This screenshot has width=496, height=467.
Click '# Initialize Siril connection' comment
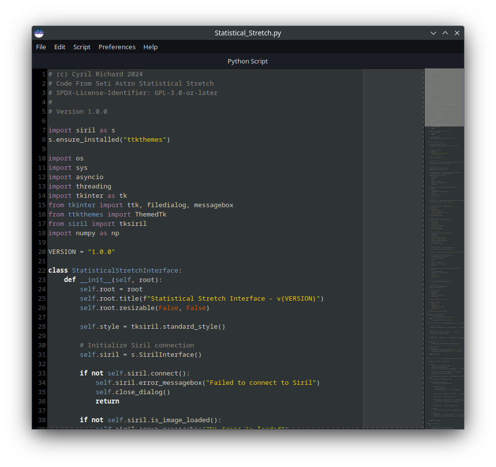[x=137, y=345]
